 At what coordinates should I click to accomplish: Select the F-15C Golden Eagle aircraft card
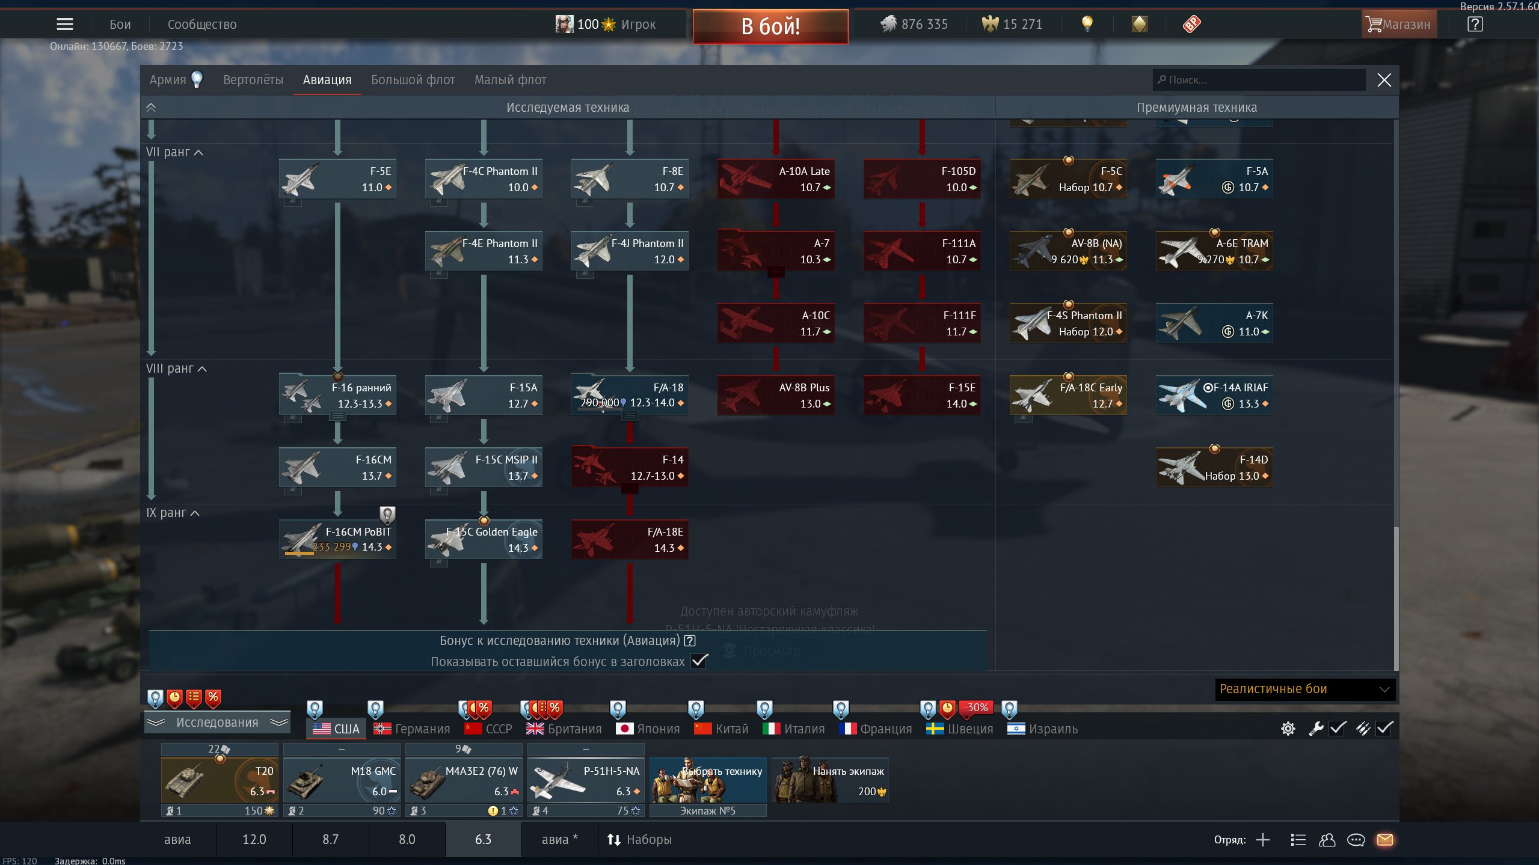[484, 539]
